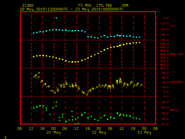The width and height of the screenshot is (185, 139).
Task: Select the longitude value 170.76E
Action: (104, 6)
